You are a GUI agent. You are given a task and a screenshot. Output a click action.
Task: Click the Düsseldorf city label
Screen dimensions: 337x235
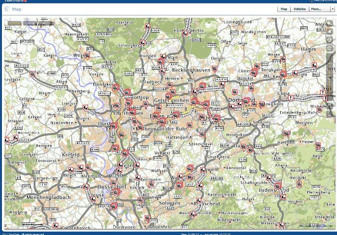coord(112,187)
